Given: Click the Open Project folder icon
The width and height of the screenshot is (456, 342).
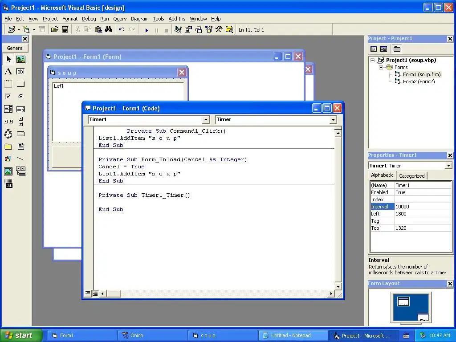Looking at the screenshot, I should coord(54,29).
